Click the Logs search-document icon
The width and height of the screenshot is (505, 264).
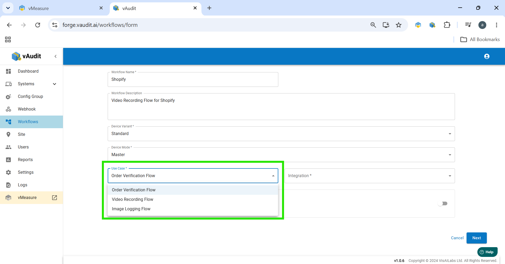point(8,185)
